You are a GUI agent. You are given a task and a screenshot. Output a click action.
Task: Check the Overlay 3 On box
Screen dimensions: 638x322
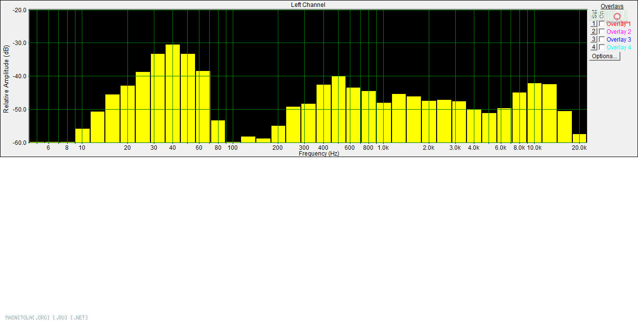click(x=602, y=39)
